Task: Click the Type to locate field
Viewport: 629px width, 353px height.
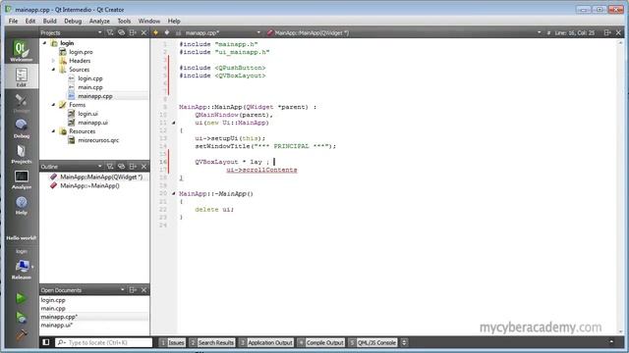Action: click(104, 342)
